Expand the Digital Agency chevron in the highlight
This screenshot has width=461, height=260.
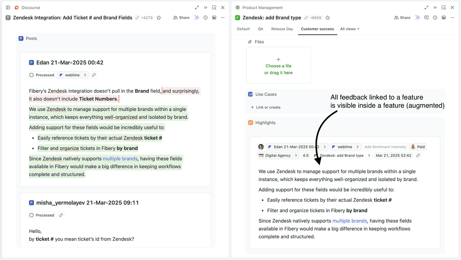click(297, 155)
